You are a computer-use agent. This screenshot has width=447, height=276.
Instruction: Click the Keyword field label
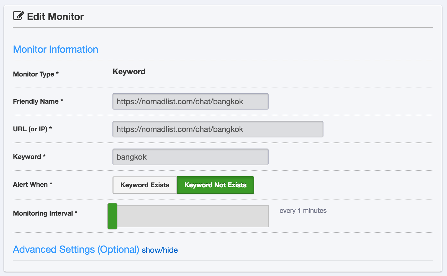(29, 157)
